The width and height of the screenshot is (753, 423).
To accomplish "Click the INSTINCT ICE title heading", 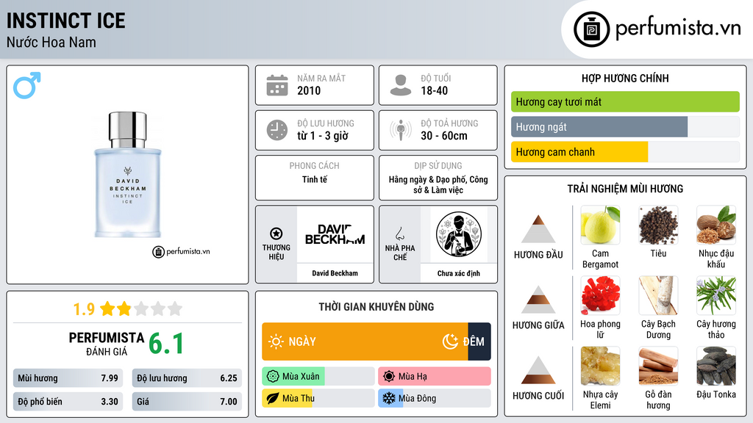I will click(65, 21).
